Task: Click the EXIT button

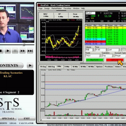Action: (x=26, y=118)
